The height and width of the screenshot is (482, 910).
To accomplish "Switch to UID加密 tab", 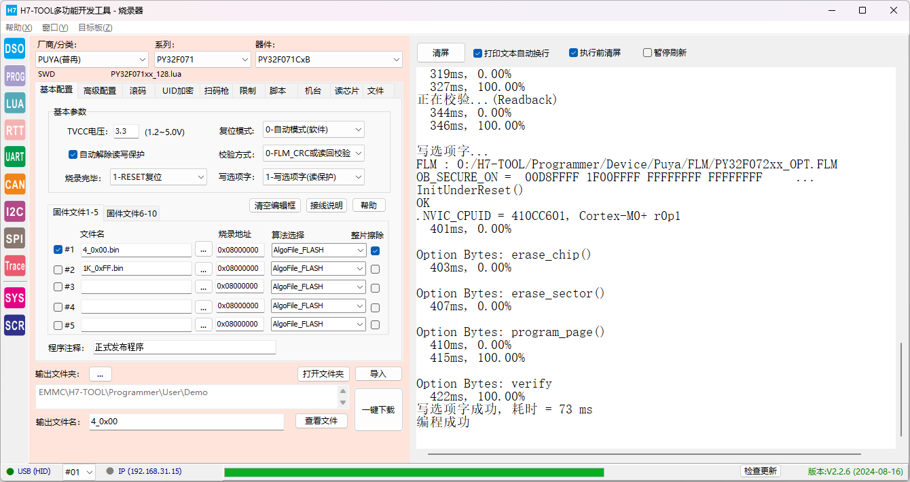I will pos(178,90).
